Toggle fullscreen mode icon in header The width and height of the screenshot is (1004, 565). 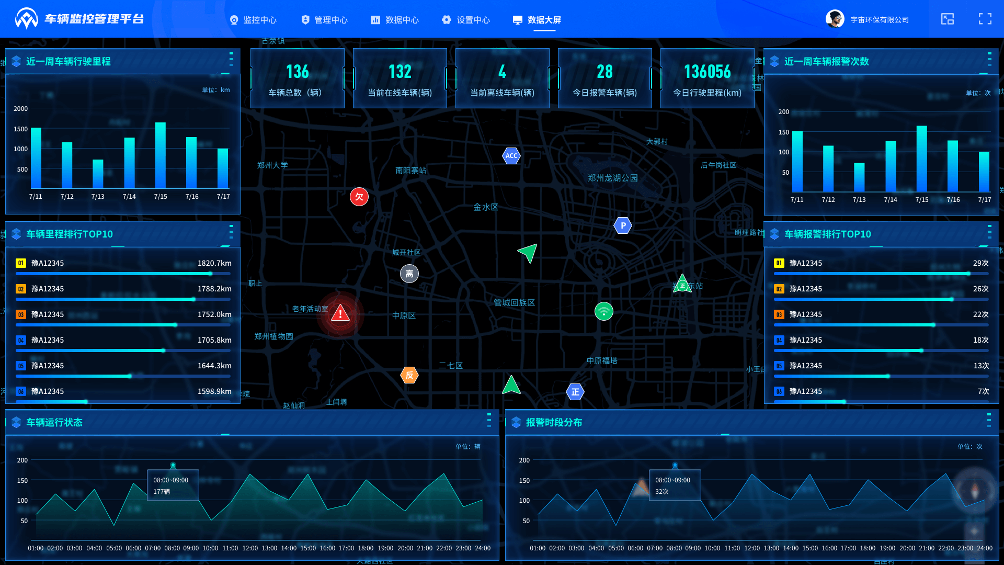coord(985,19)
